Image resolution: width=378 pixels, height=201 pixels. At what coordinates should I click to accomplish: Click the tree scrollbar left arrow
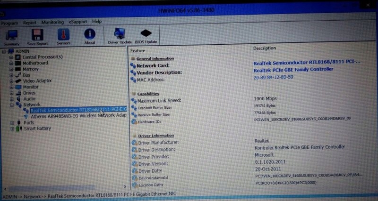click(5, 189)
